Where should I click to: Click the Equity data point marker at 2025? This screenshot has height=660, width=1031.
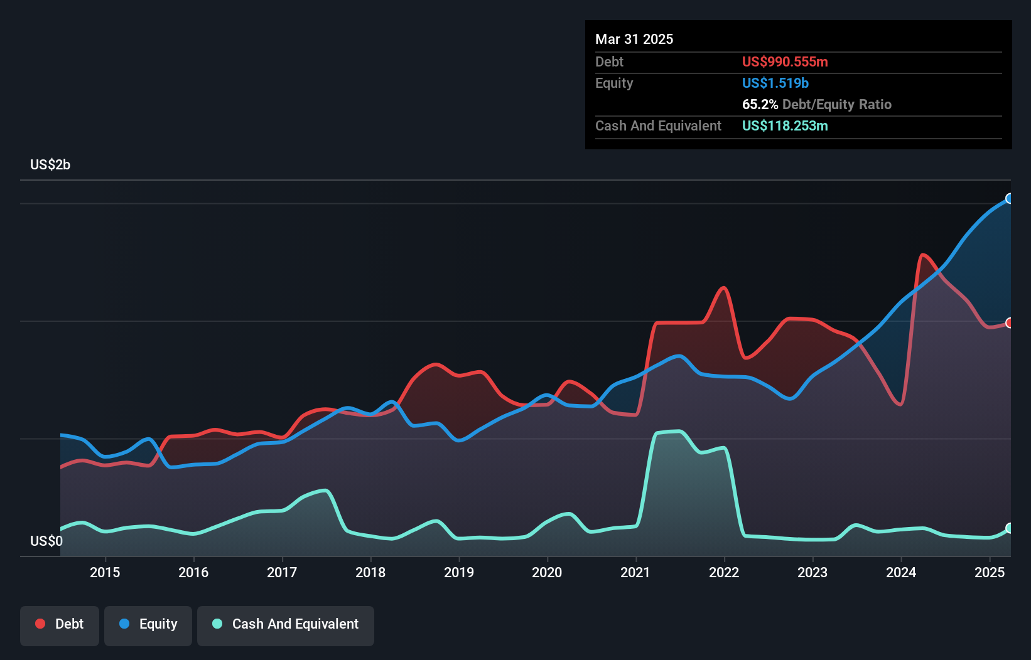1010,198
